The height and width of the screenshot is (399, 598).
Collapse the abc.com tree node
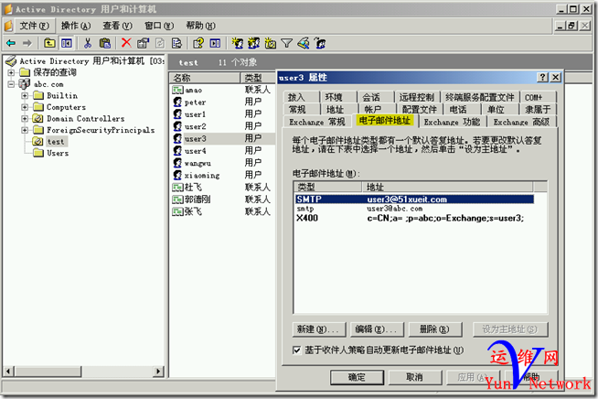(x=11, y=84)
